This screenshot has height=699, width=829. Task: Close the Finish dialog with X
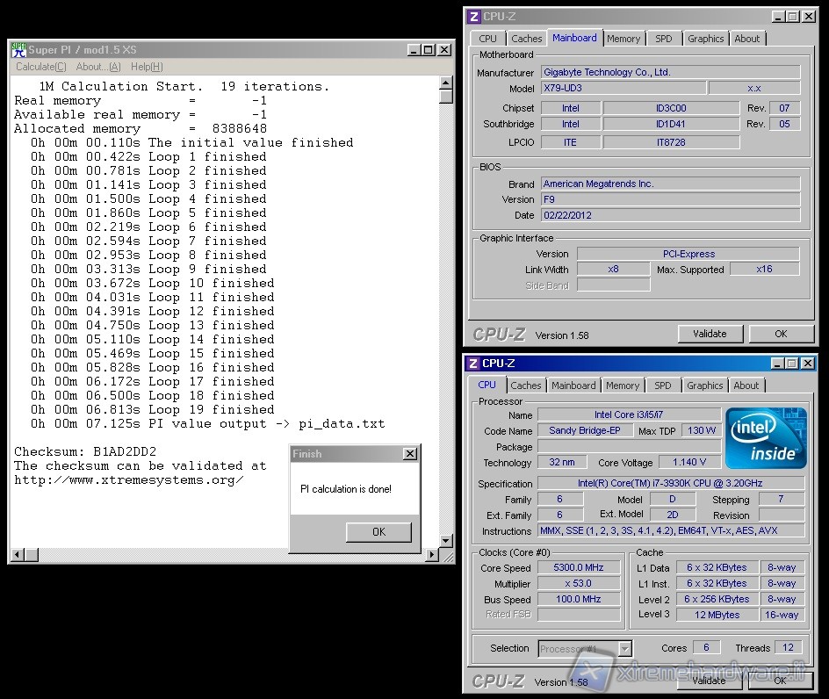tap(409, 454)
